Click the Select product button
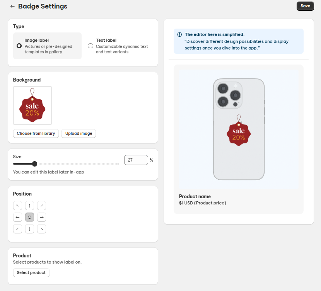321x291 pixels. point(31,272)
